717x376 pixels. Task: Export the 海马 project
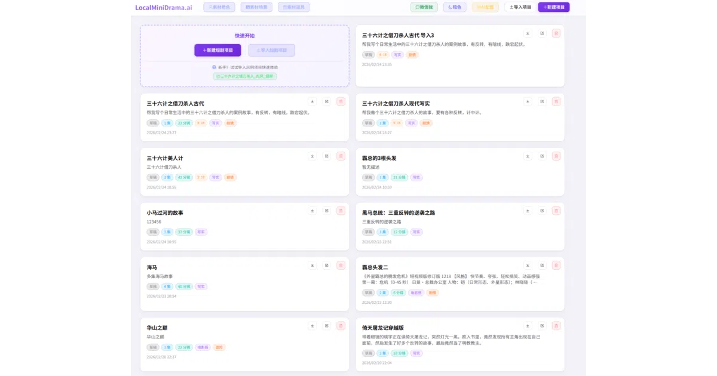point(312,265)
